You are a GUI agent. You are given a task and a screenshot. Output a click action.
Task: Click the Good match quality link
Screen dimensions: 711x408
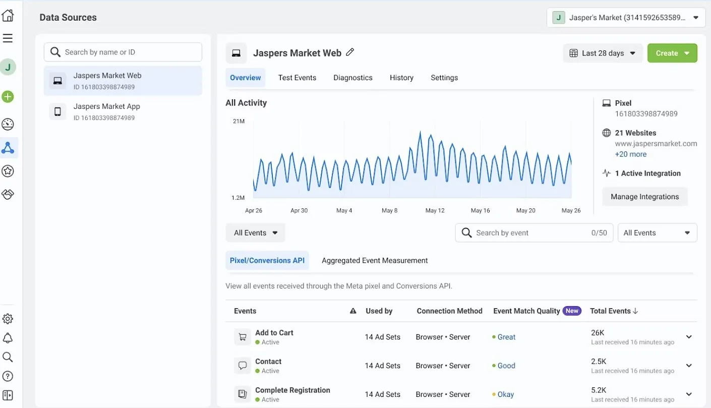point(506,366)
